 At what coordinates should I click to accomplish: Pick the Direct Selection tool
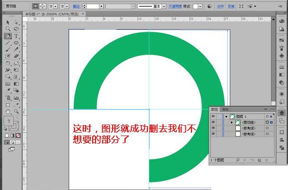(16, 22)
